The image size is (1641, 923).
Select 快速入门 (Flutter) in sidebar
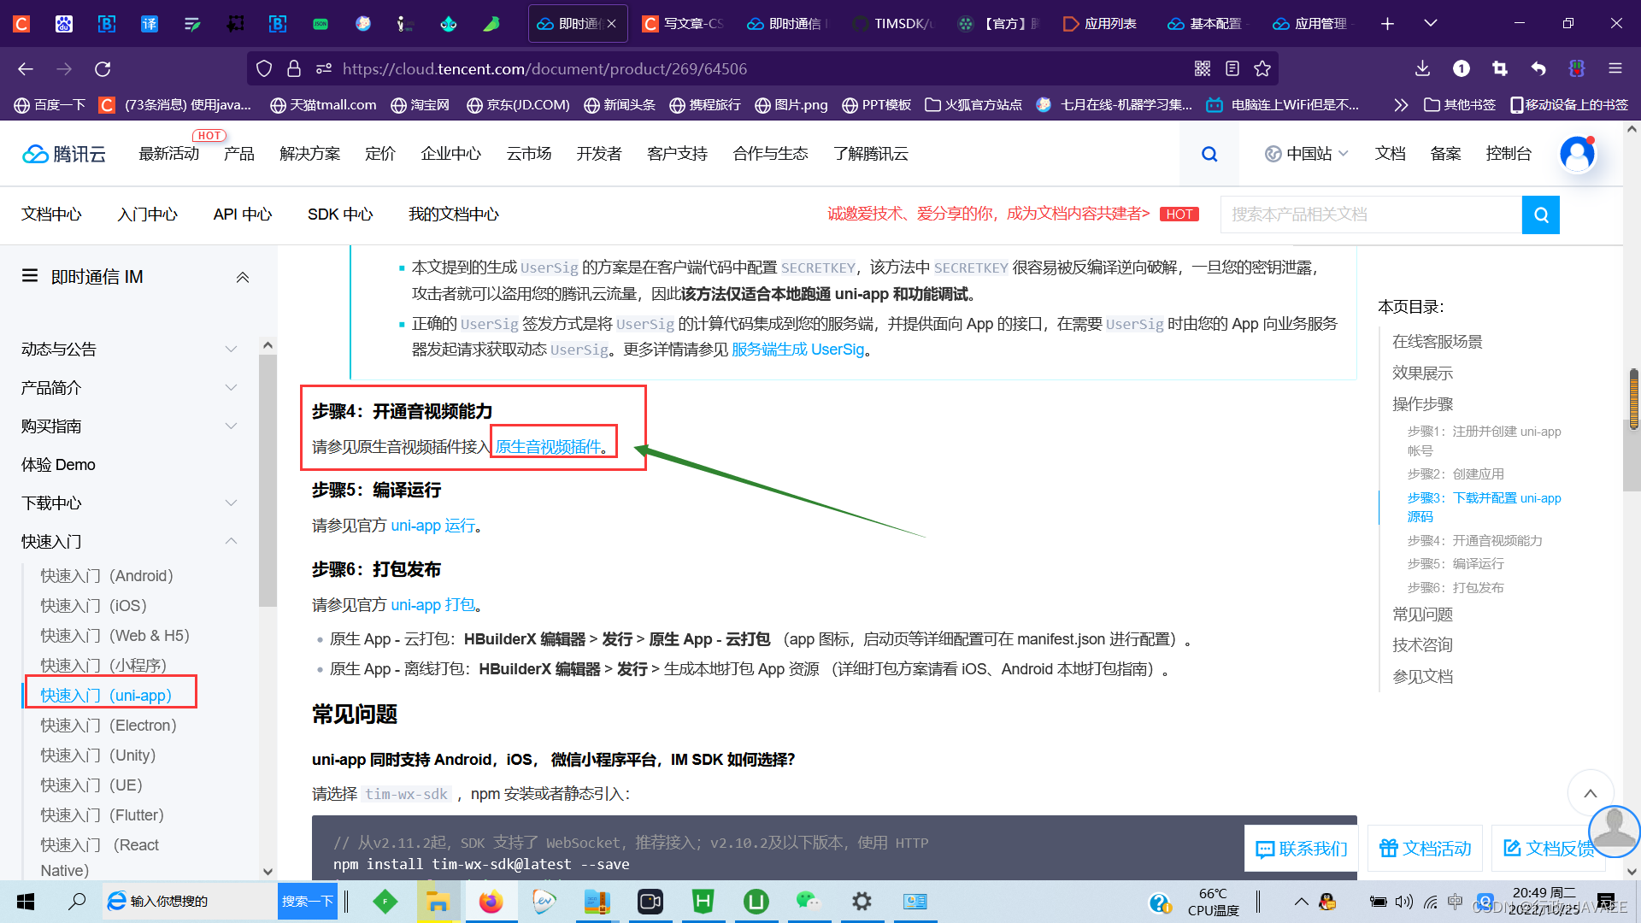(x=102, y=815)
